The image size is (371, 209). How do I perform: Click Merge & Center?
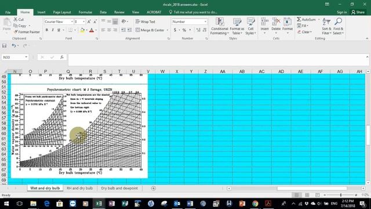150,30
